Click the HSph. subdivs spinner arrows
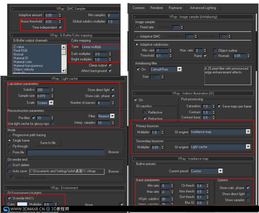The image size is (259, 213). tap(172, 199)
